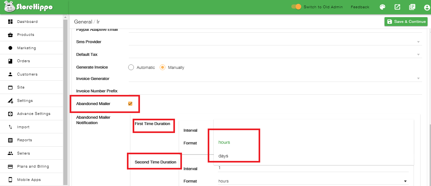Screen dimensions: 431x186
Task: Click the Orders book icon
Action: click(x=10, y=61)
